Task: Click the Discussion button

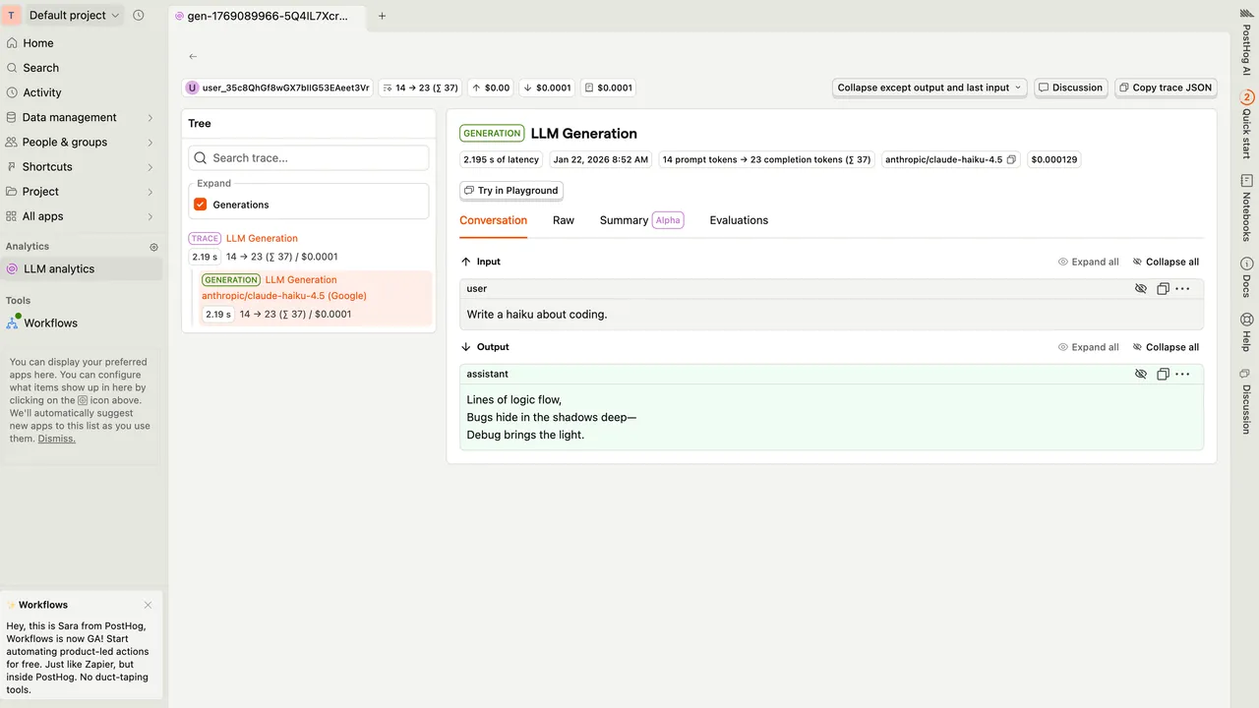Action: pyautogui.click(x=1070, y=88)
